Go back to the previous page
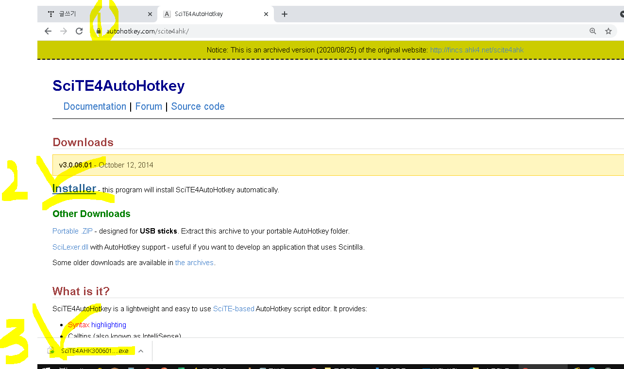Screen dimensions: 624x369 pos(48,31)
